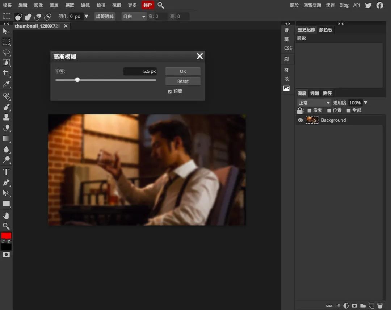Select the Type tool
This screenshot has width=391, height=310.
(x=6, y=172)
